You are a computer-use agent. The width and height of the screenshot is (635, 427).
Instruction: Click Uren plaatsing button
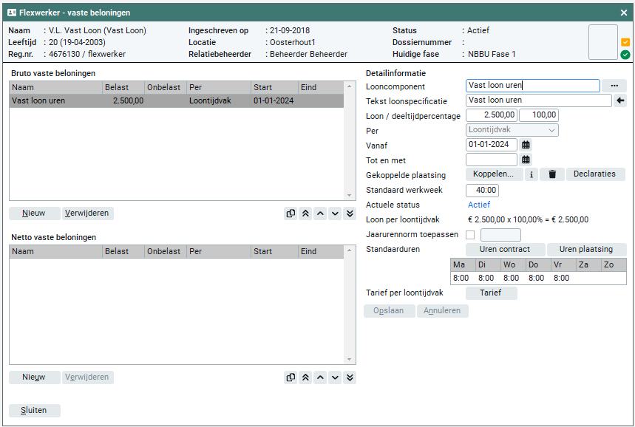tap(586, 250)
